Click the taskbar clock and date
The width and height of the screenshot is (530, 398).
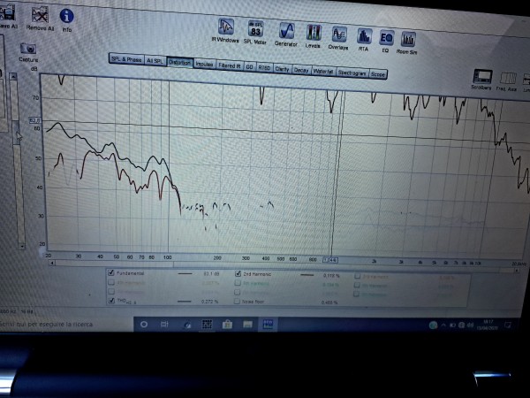(488, 325)
